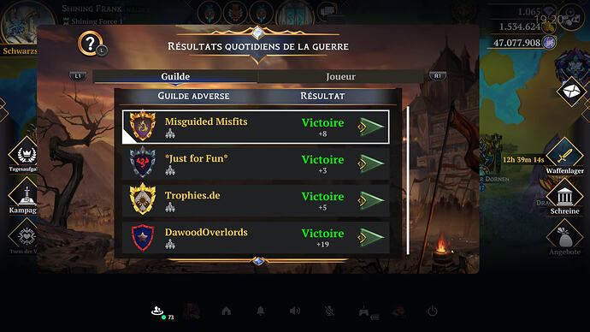
Task: Open the Kampagne sidebar icon
Action: (23, 196)
